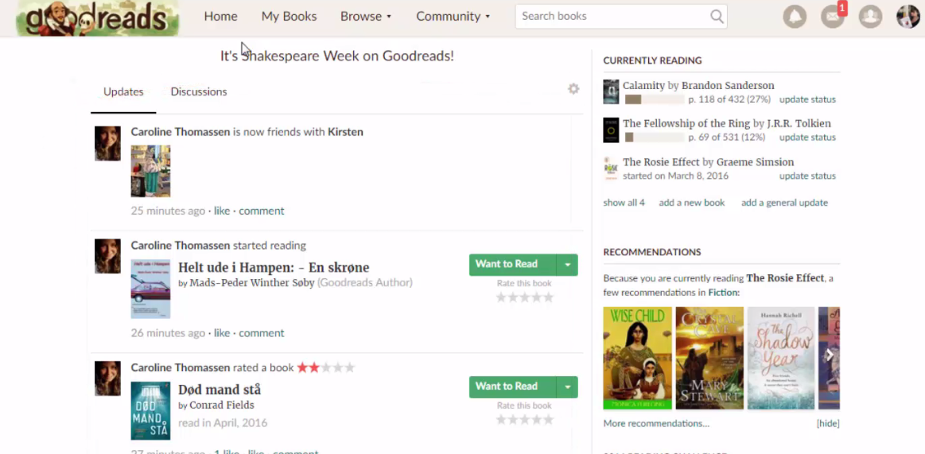Viewport: 925px width, 454px height.
Task: Go to Home in navigation
Action: pos(220,17)
